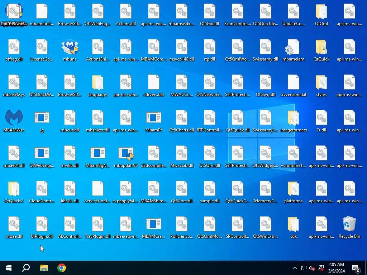Select the libEGL.dll file

[x=70, y=188]
